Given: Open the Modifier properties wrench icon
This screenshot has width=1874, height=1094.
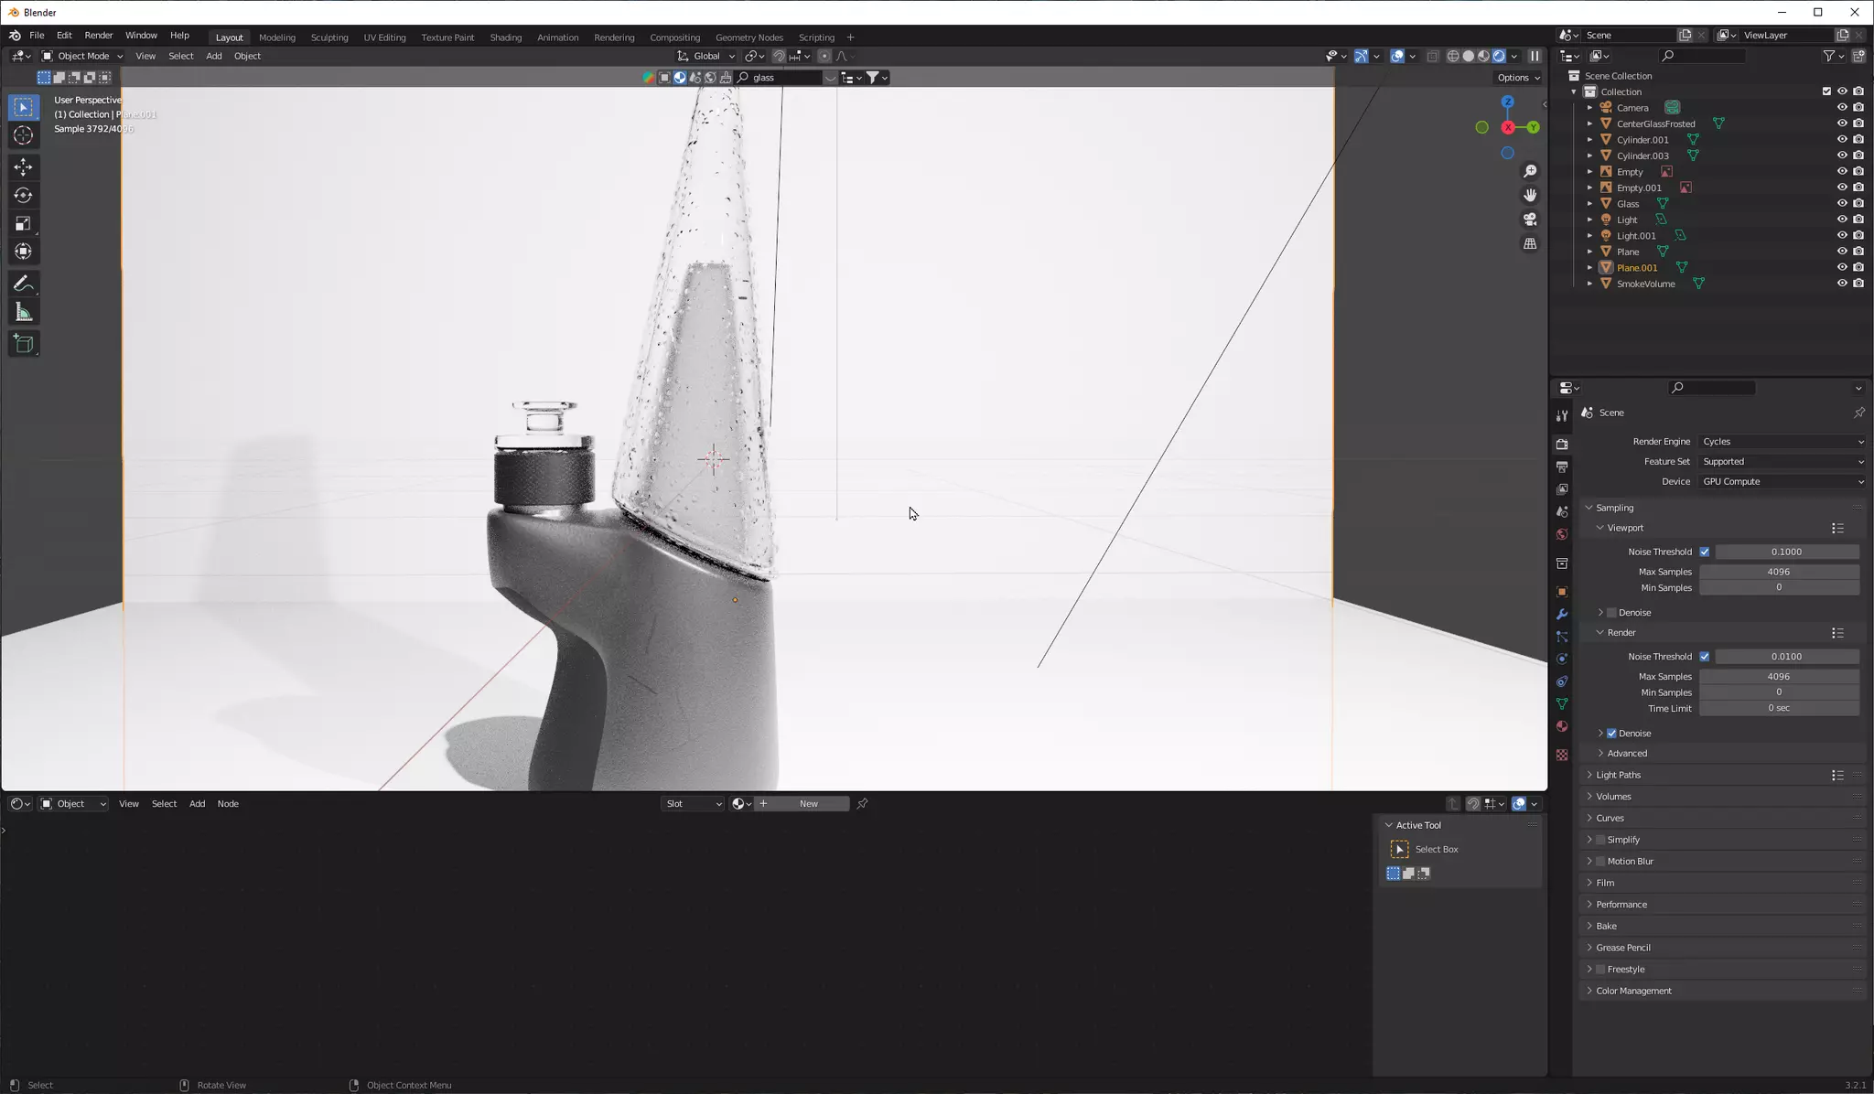Looking at the screenshot, I should coord(1562,614).
